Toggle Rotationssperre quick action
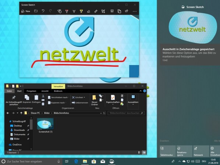The height and width of the screenshot is (165, 220). 185,151
